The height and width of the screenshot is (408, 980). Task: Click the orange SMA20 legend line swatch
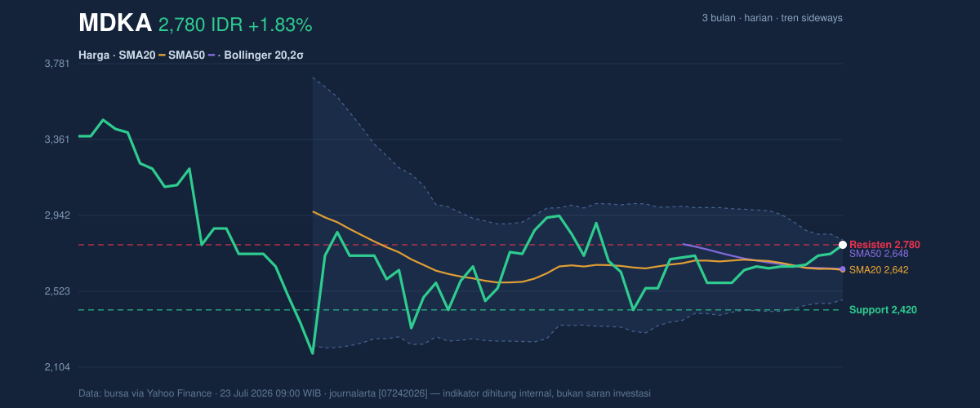pyautogui.click(x=162, y=55)
